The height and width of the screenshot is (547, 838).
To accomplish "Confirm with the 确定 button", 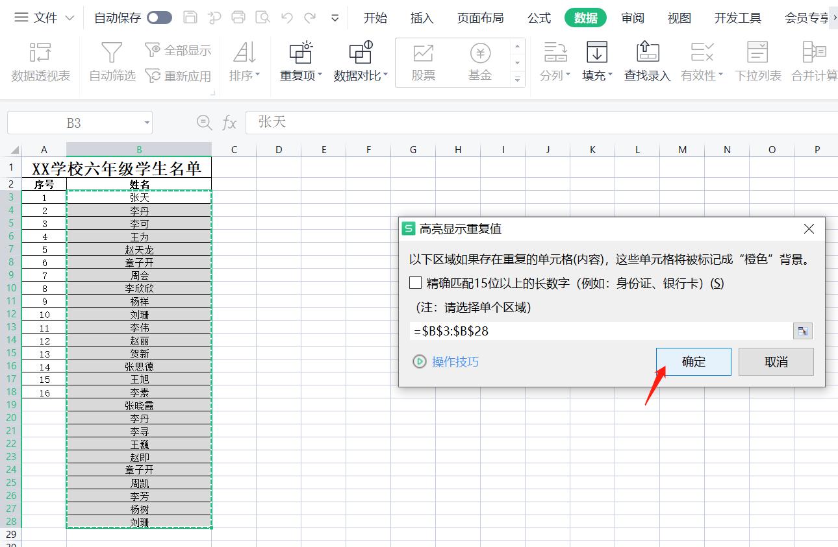I will point(693,362).
